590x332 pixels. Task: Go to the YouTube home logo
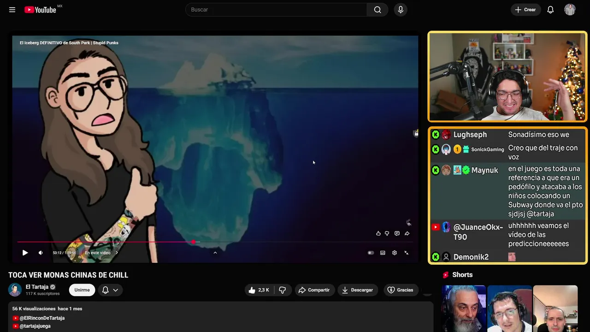[x=41, y=10]
